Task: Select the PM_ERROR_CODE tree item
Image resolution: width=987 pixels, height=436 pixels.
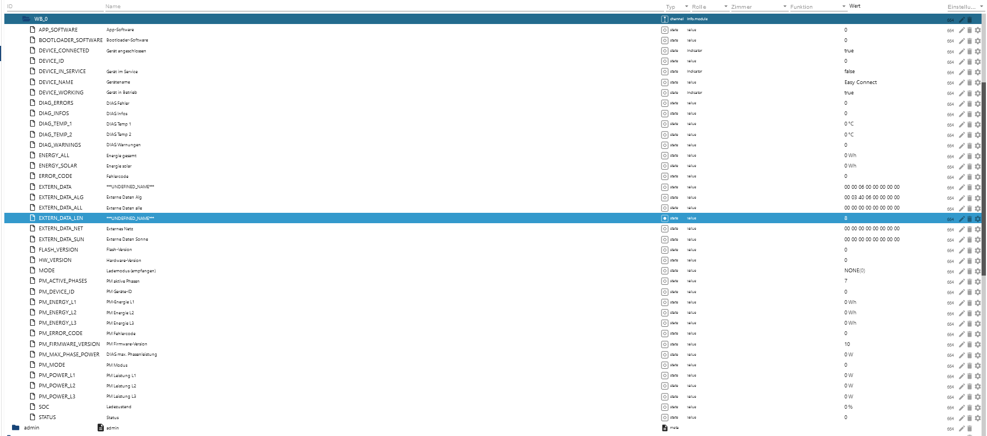Action: click(61, 333)
